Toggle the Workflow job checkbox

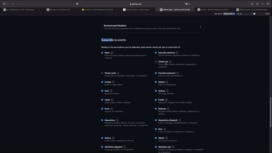click(x=156, y=147)
